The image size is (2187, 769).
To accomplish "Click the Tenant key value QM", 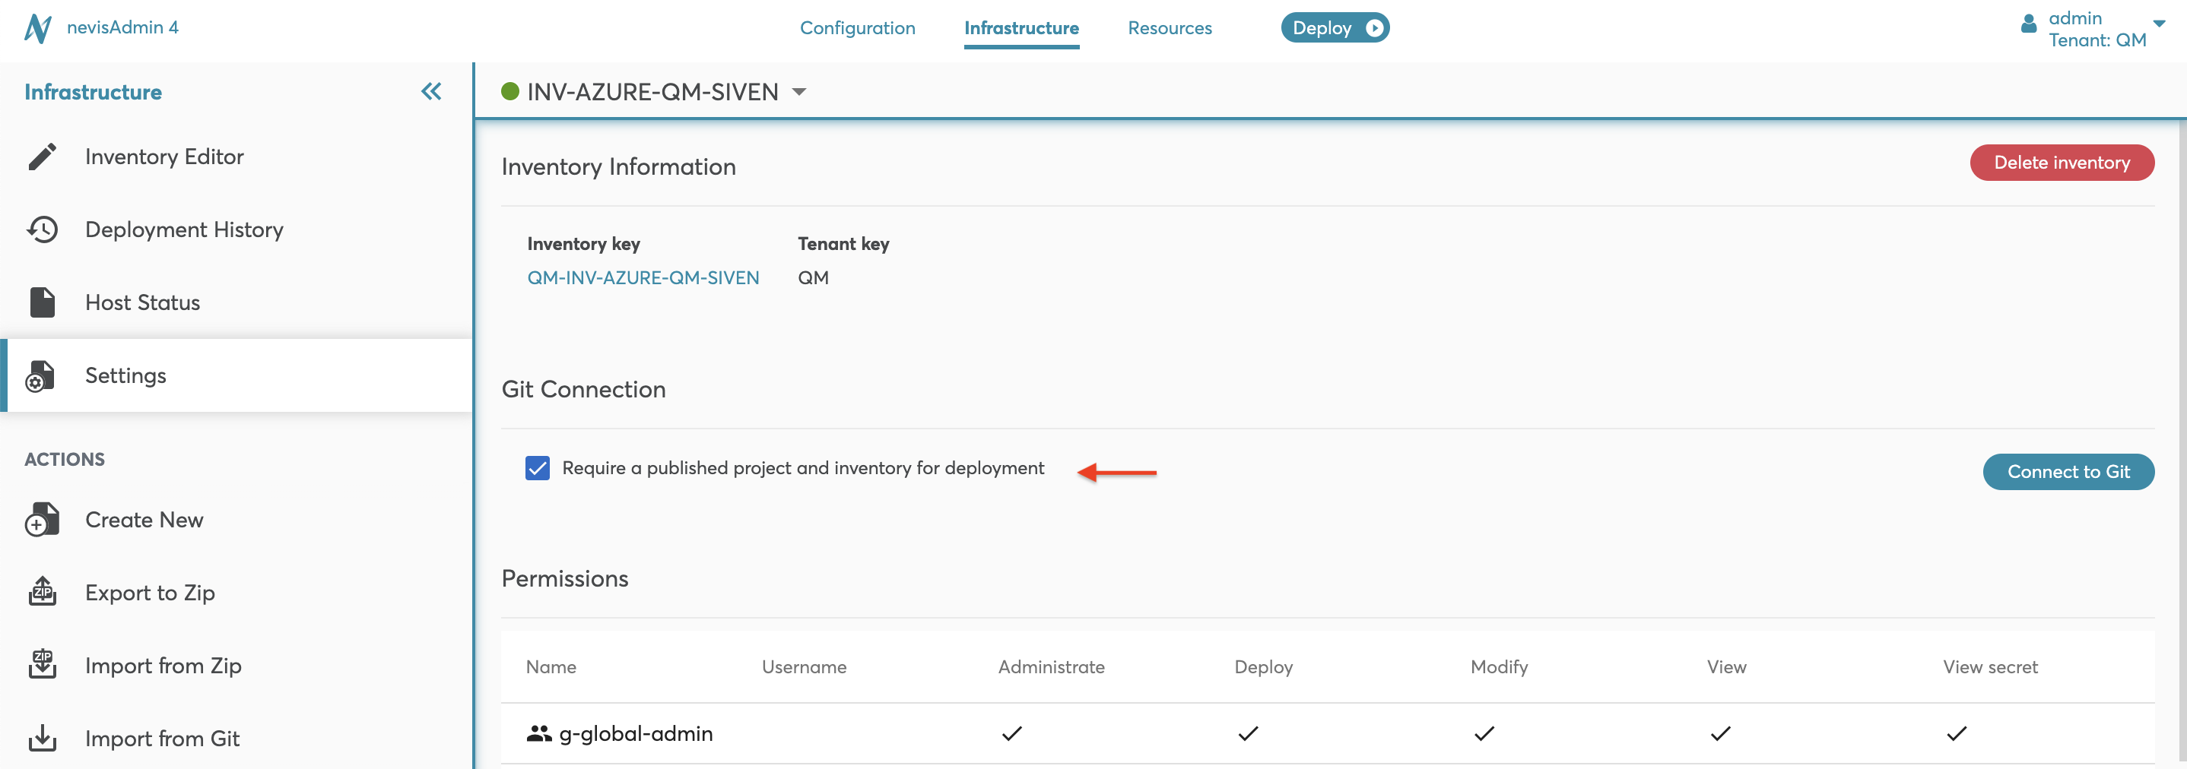I will tap(812, 277).
